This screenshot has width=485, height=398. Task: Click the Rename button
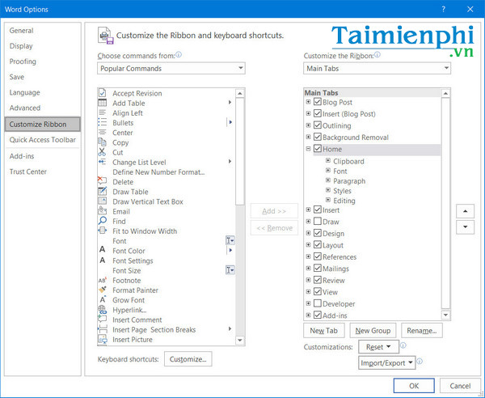tap(422, 331)
